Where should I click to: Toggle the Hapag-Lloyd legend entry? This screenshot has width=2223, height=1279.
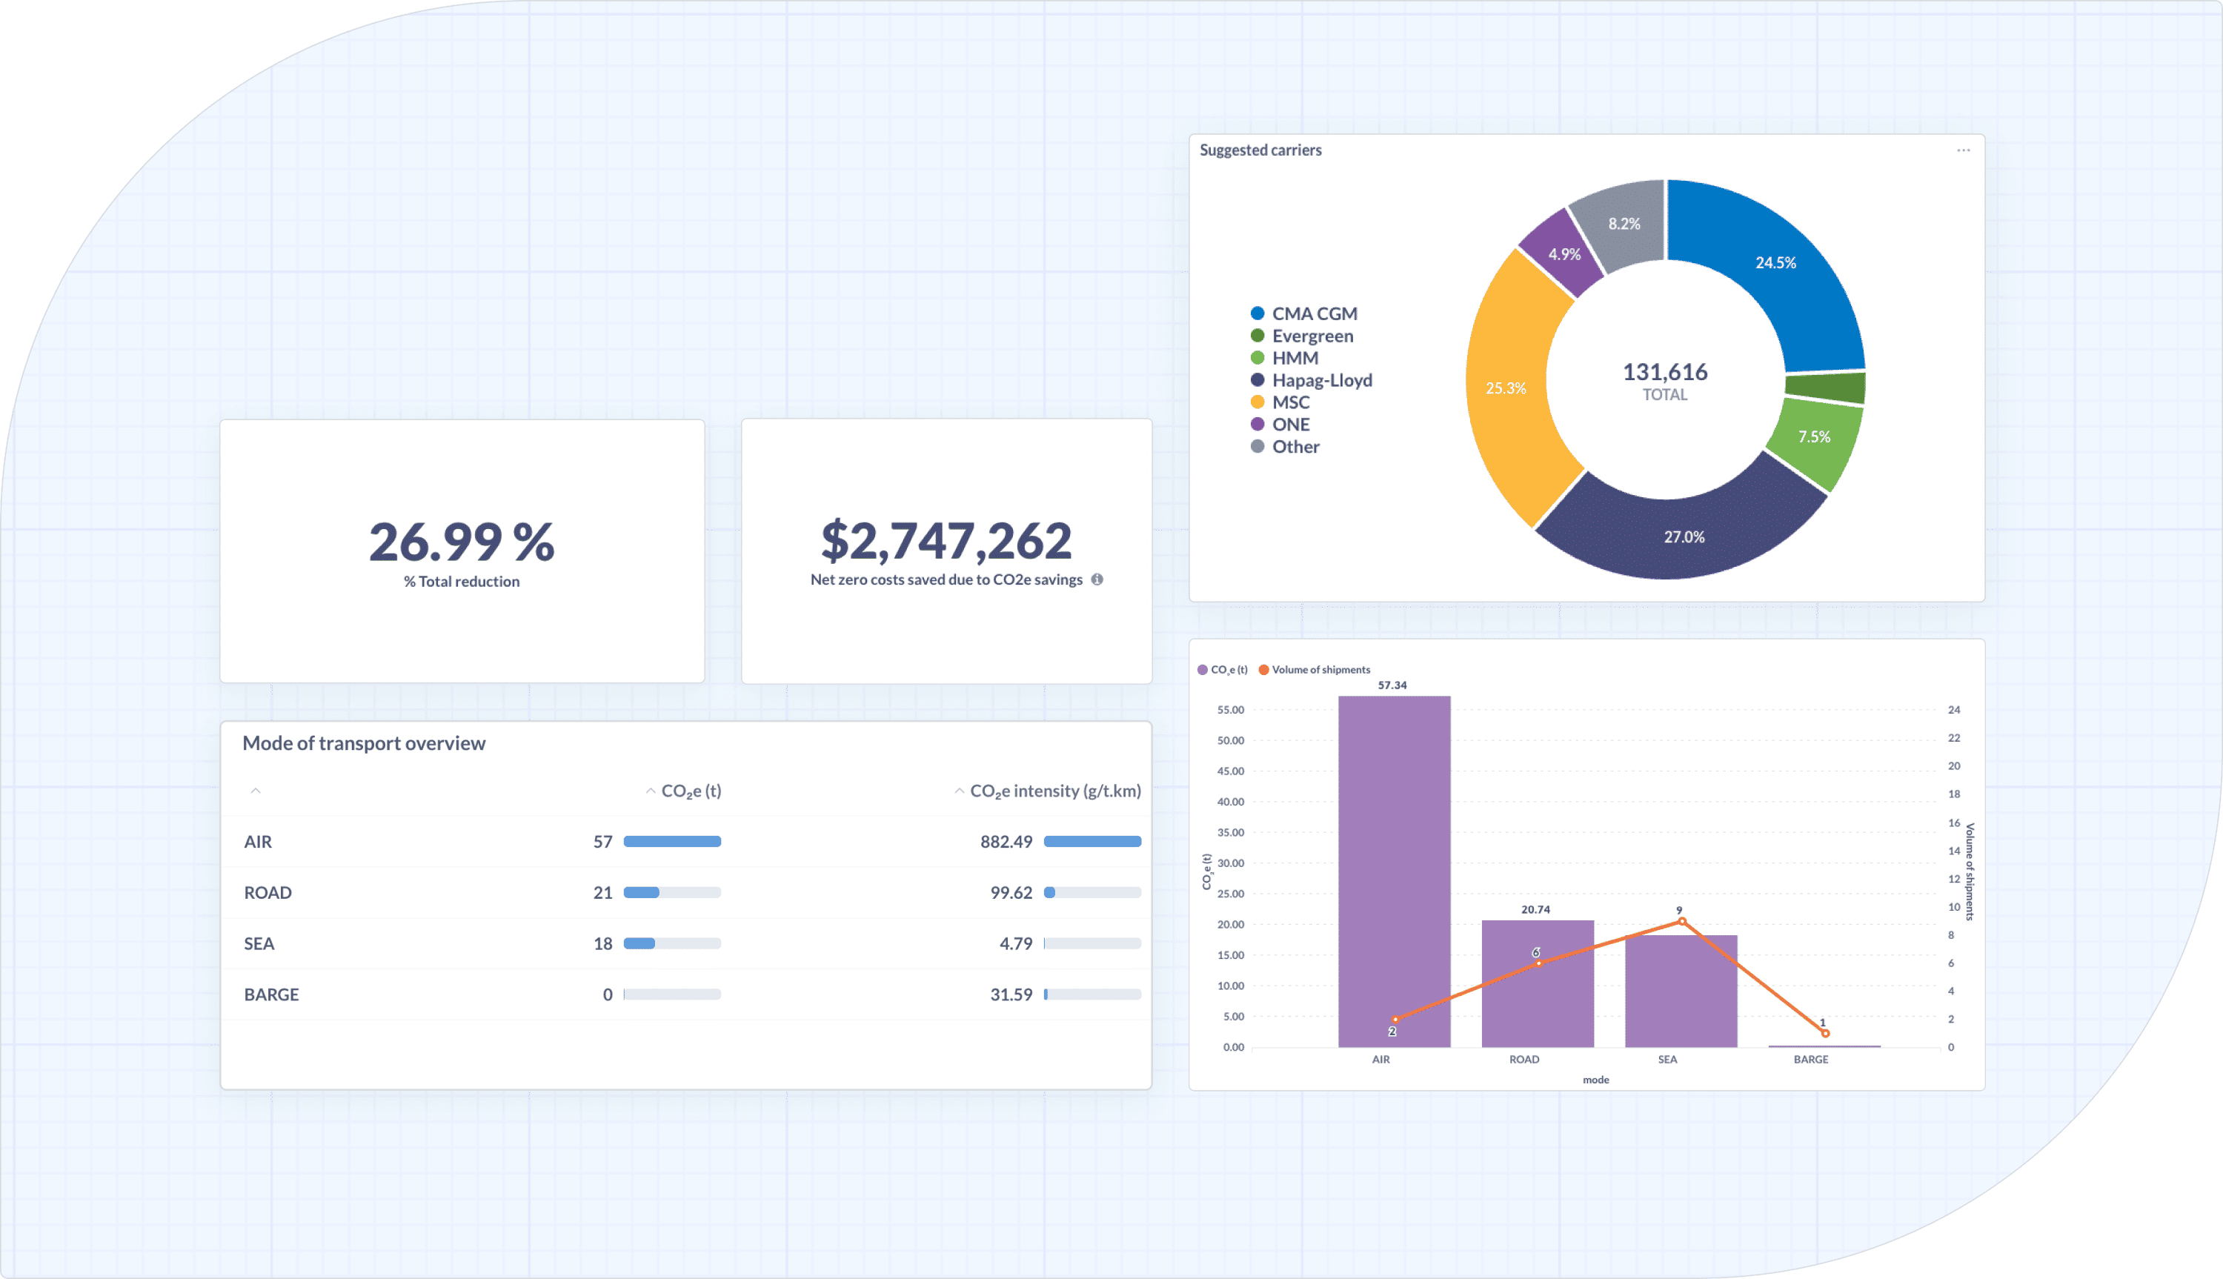(x=1321, y=380)
